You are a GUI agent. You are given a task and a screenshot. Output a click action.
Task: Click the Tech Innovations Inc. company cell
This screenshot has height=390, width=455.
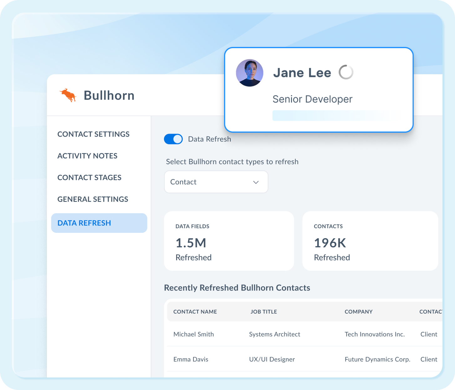[x=375, y=334]
